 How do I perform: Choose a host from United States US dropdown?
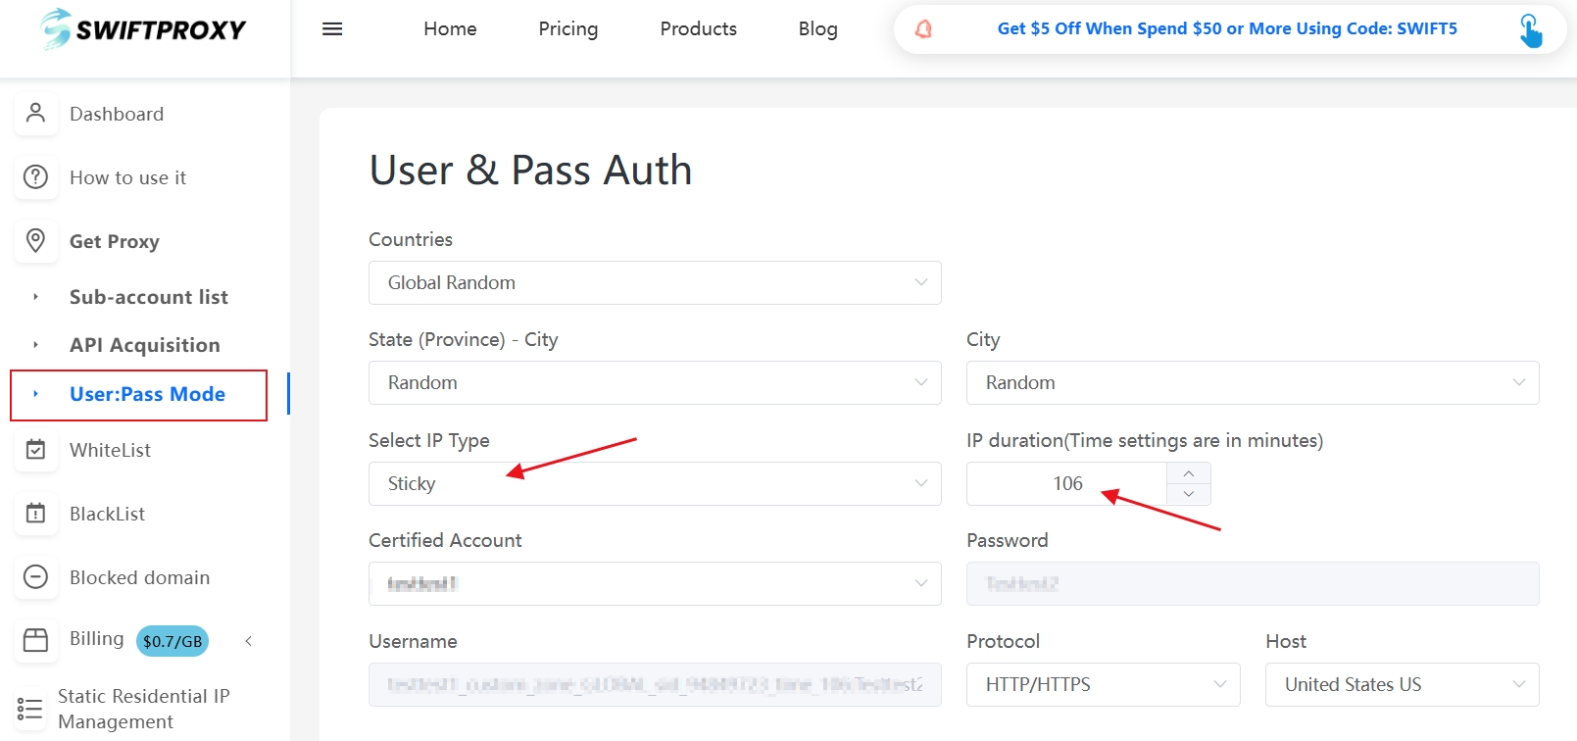1402,685
